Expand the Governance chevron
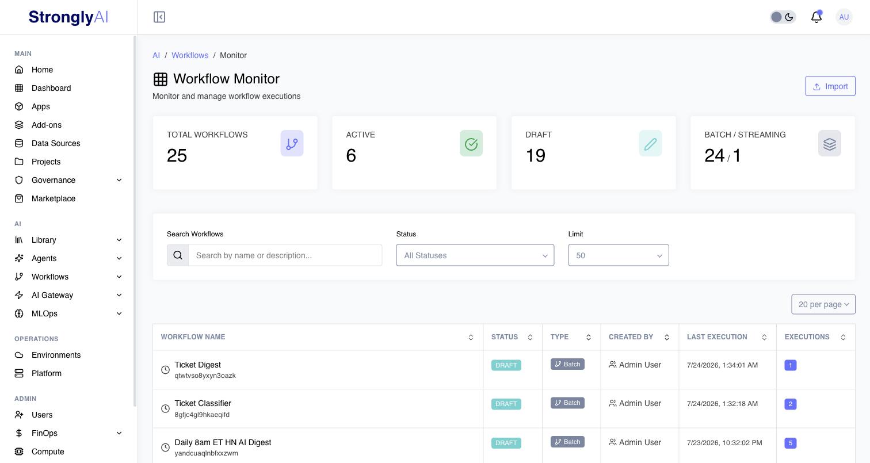 pos(119,180)
